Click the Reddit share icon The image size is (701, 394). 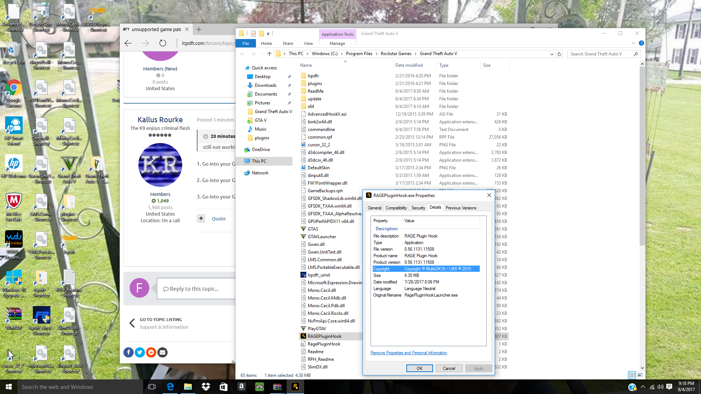coord(151,352)
